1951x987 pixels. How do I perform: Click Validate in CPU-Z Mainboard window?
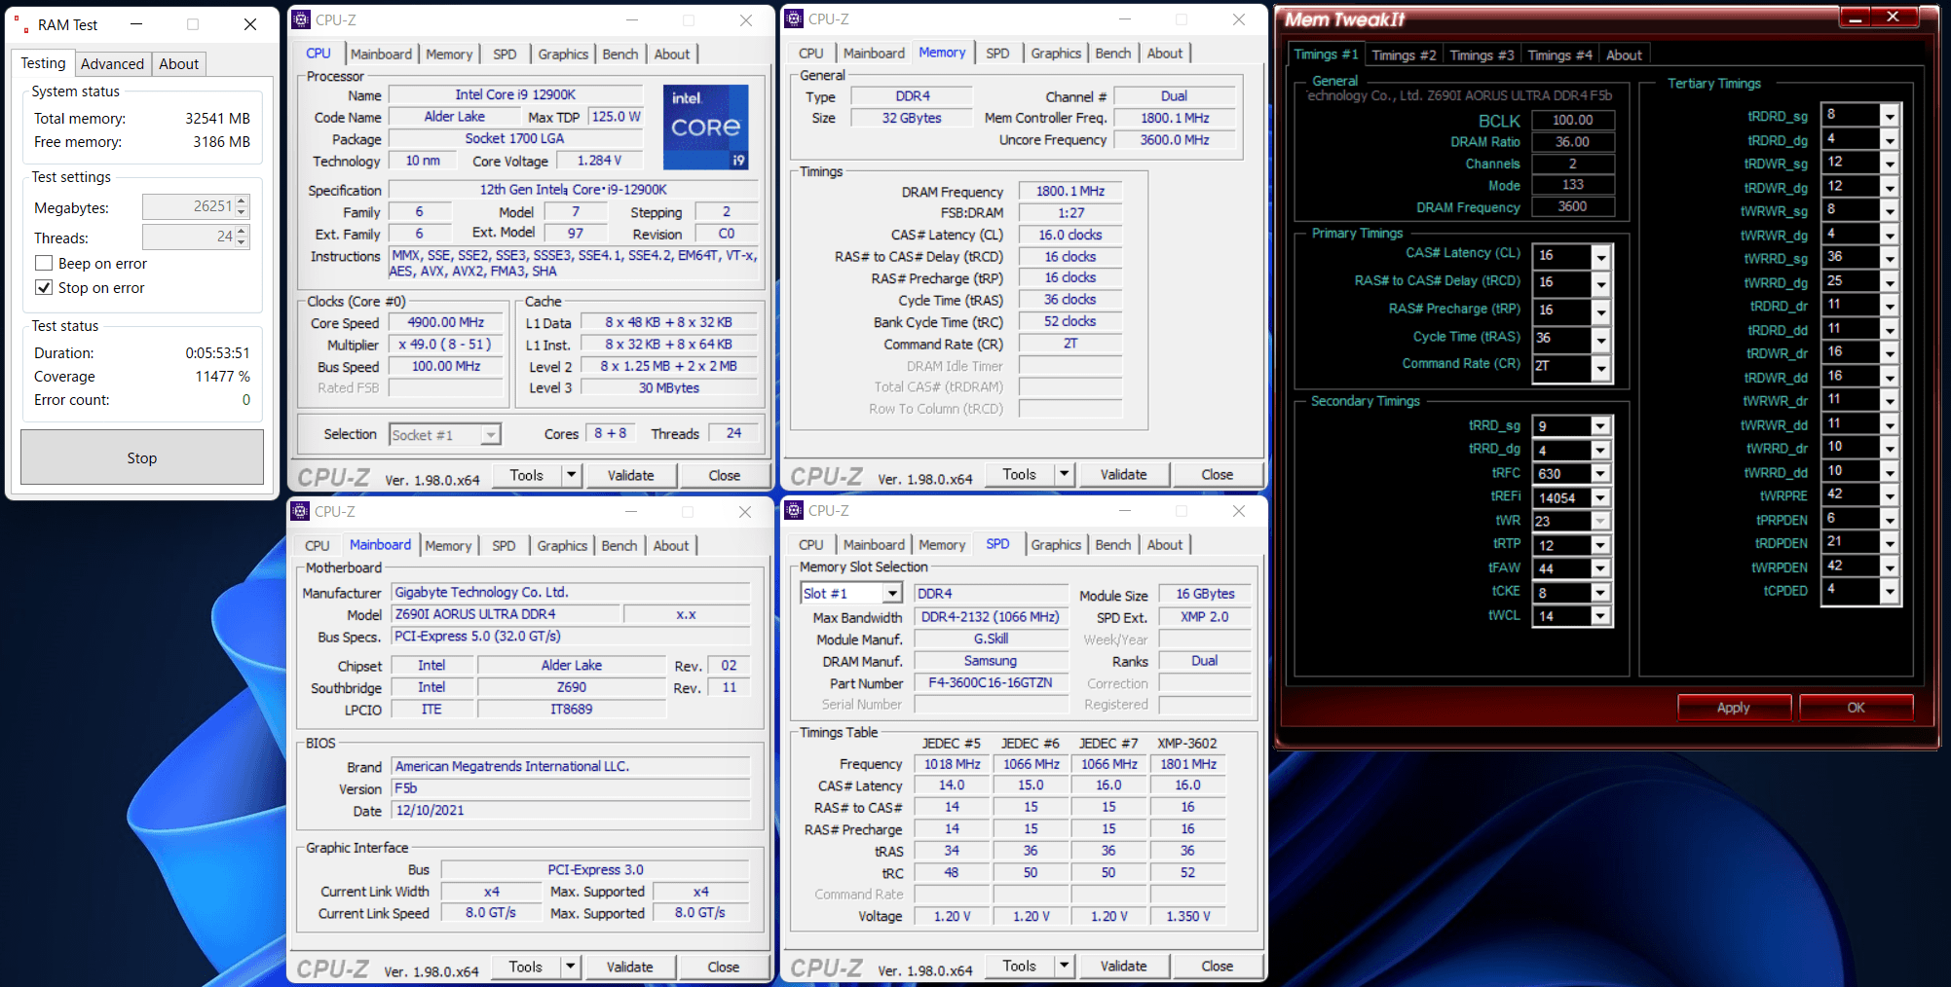(630, 967)
